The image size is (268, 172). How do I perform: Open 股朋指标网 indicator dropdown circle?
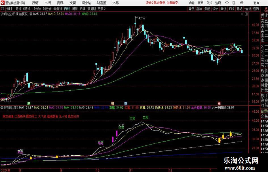click(x=2, y=108)
